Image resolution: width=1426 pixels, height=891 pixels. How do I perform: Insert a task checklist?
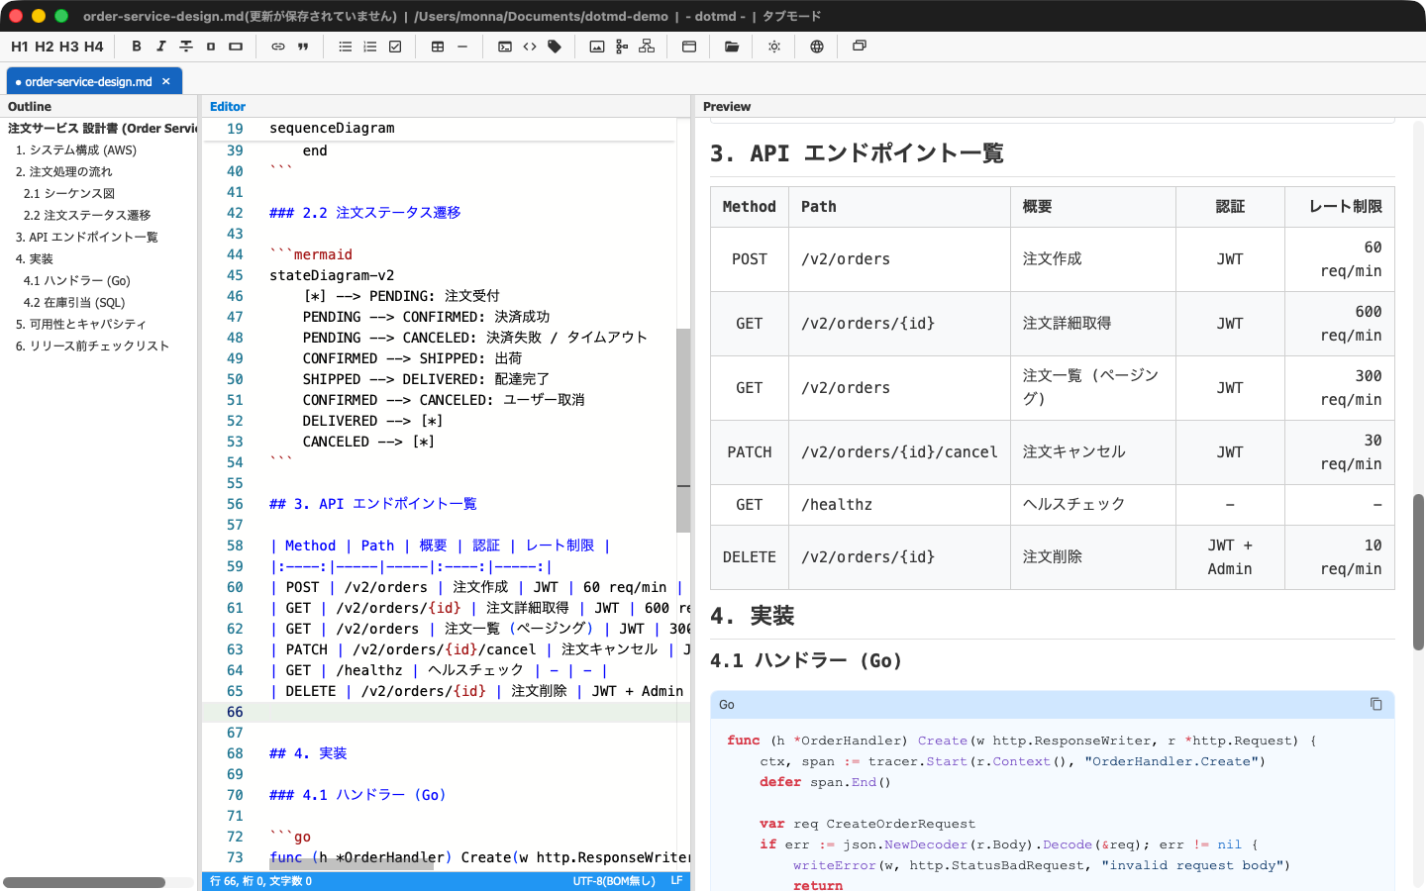click(x=395, y=47)
